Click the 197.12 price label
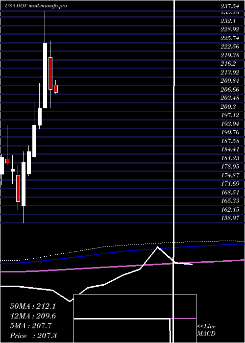Screen dimensions: 245x343 [230, 115]
